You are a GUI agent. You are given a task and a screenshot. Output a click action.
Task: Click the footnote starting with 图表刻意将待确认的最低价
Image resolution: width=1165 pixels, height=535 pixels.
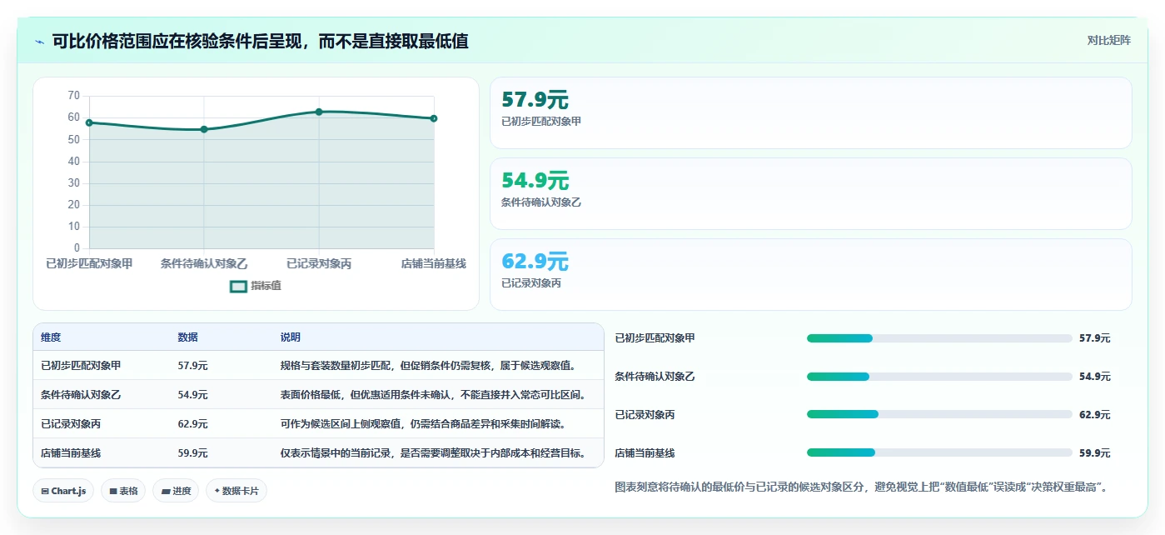[x=863, y=487]
